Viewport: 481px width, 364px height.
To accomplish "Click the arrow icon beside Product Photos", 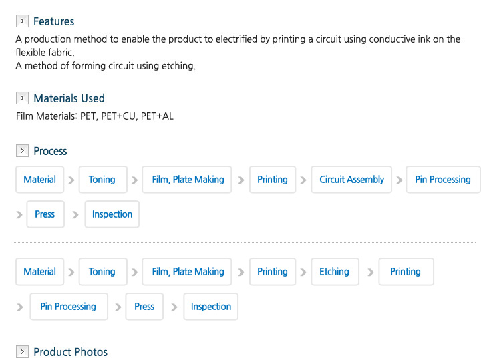I will 22,352.
